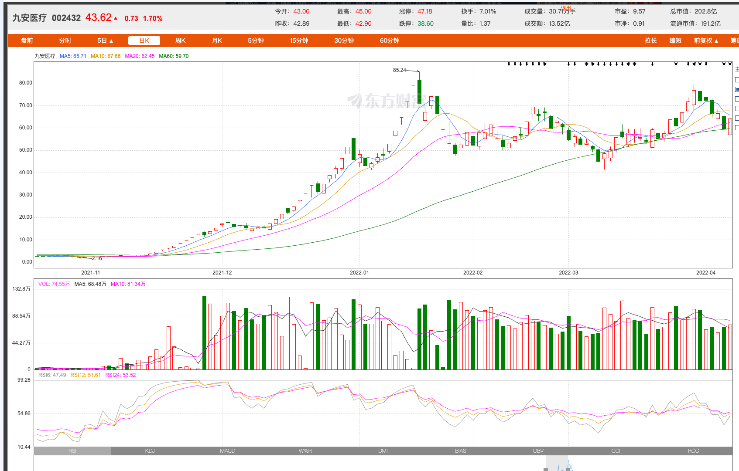
Task: Click the 'RSI12: 51.61' legend
Action: point(86,375)
